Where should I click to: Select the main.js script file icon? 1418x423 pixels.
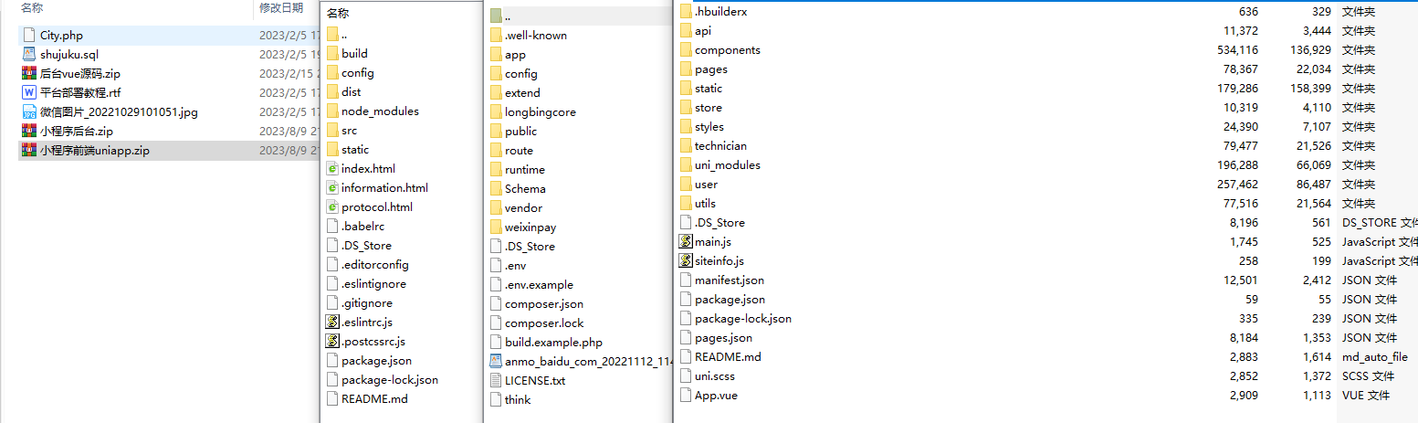[686, 242]
